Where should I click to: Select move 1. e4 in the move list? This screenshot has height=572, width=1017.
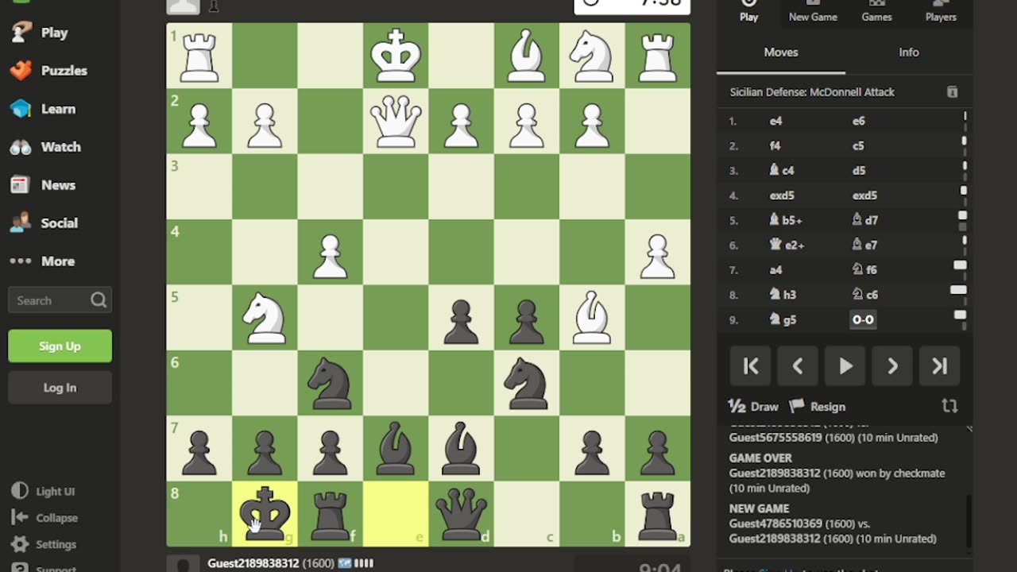click(x=776, y=122)
